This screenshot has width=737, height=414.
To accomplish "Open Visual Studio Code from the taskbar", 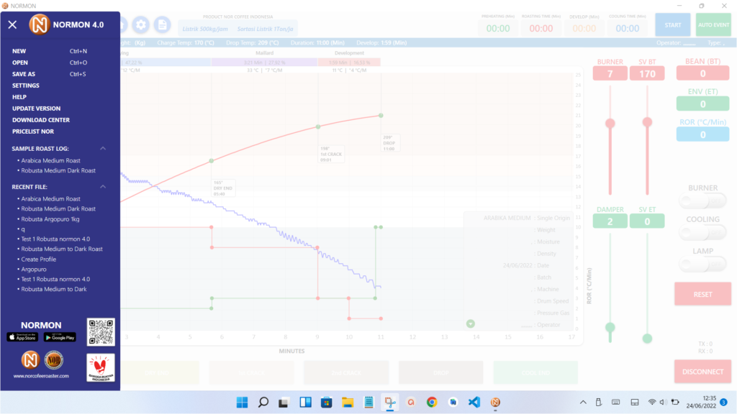I will tap(474, 402).
